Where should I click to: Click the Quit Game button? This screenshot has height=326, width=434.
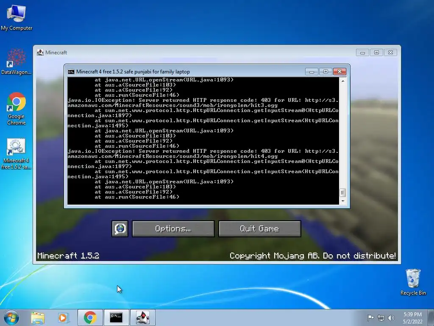click(260, 229)
